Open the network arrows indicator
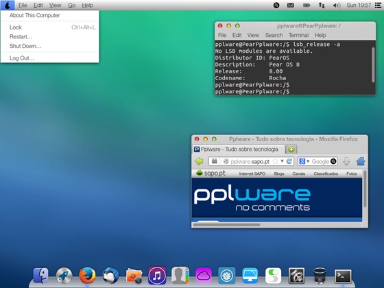384x288 pixels. (322, 5)
